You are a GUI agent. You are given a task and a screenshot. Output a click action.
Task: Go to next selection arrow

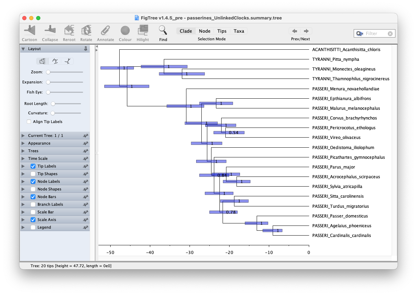point(306,31)
